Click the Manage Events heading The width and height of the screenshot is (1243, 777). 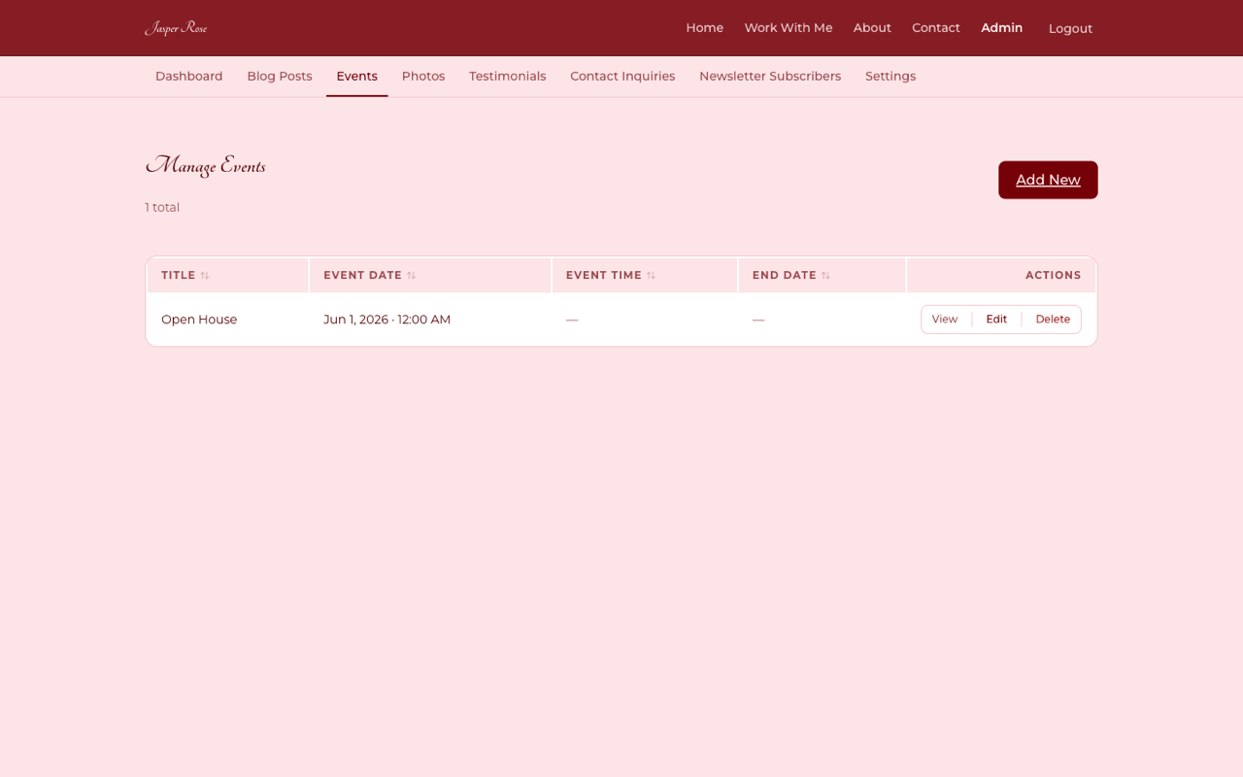(x=205, y=166)
